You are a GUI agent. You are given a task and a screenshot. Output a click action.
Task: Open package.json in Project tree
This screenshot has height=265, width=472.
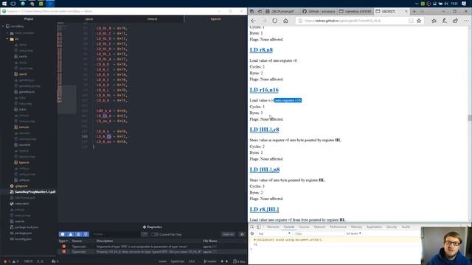(x=23, y=233)
